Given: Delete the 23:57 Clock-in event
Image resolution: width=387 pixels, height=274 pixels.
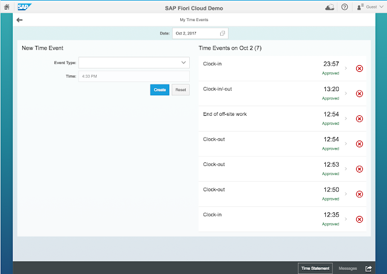Looking at the screenshot, I should (x=359, y=69).
